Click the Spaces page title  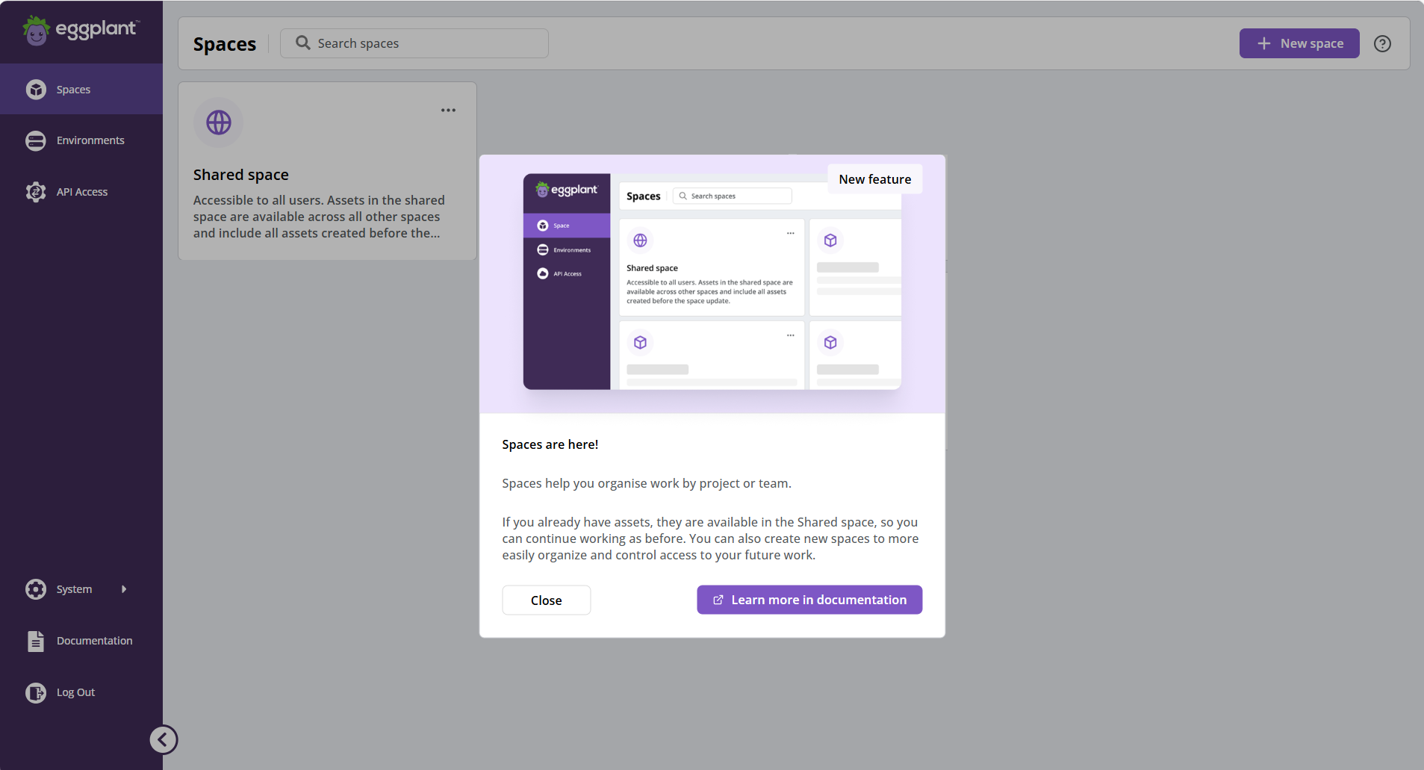pos(225,44)
